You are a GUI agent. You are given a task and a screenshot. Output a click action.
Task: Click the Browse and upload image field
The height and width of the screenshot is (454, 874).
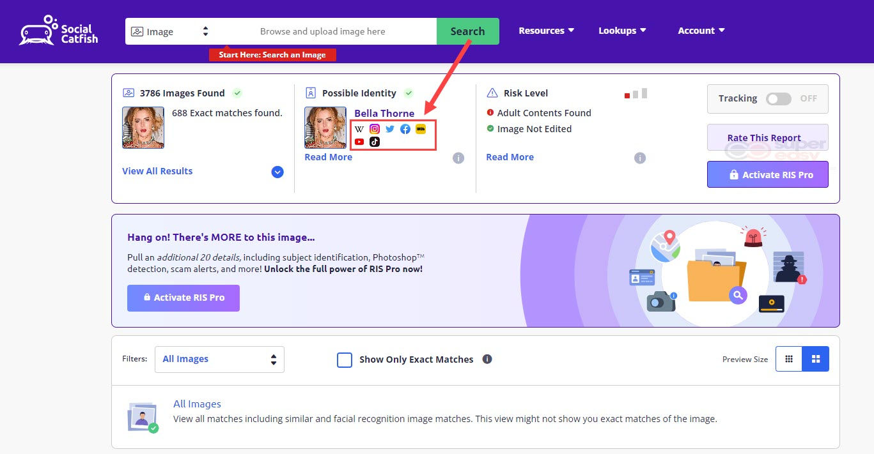click(323, 31)
